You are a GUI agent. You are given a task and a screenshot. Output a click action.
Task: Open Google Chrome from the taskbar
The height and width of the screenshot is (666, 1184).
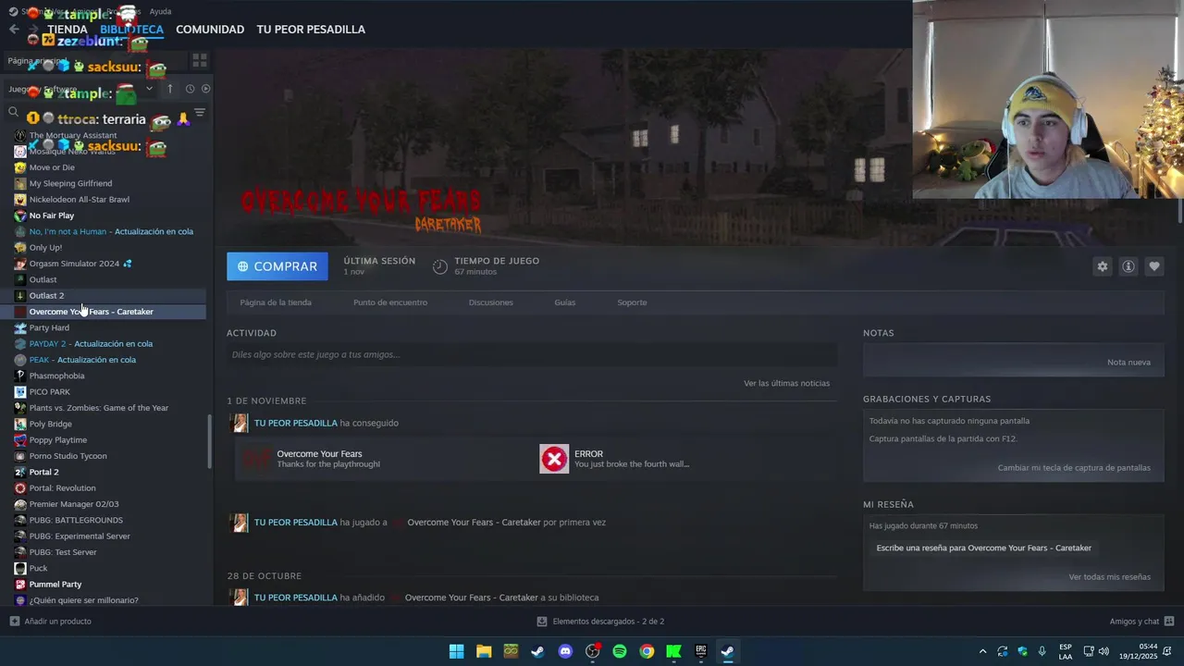click(647, 651)
